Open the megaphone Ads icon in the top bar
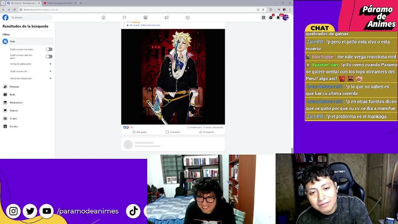 (166, 17)
